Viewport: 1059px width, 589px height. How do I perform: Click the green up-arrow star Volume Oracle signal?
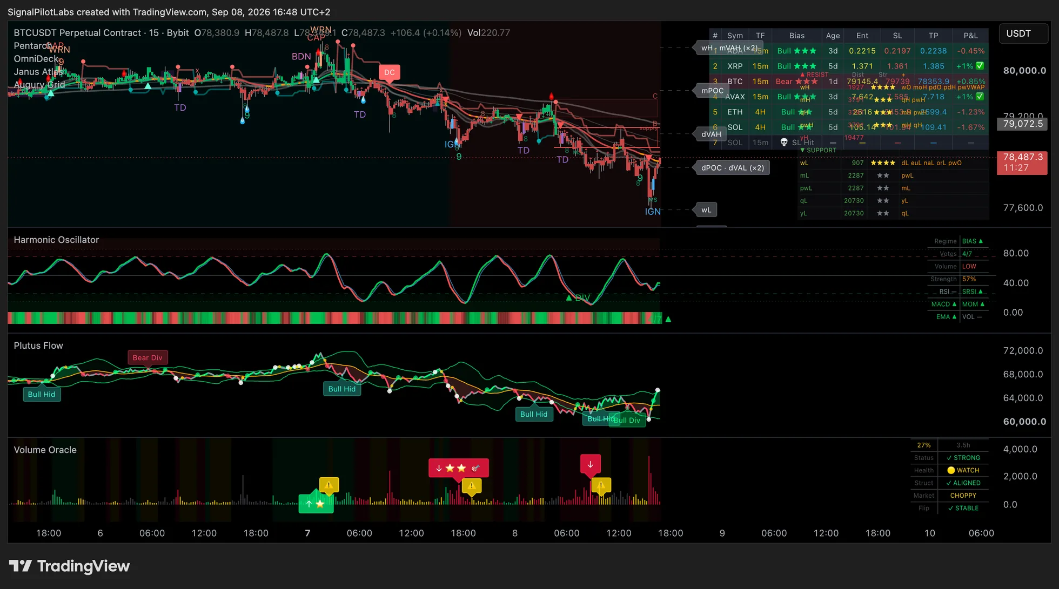[316, 504]
